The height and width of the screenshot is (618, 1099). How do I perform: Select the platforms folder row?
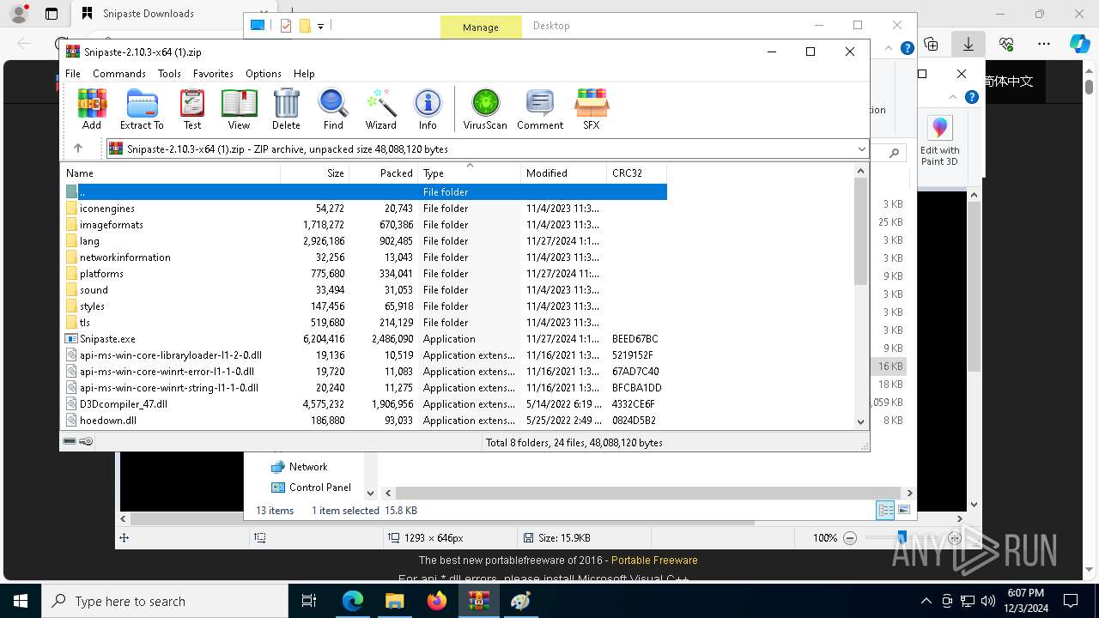point(365,274)
